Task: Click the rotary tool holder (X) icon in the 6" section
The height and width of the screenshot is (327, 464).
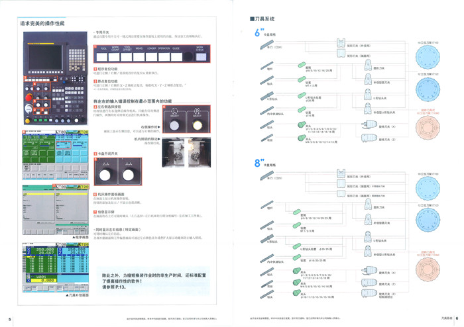Action: click(369, 124)
